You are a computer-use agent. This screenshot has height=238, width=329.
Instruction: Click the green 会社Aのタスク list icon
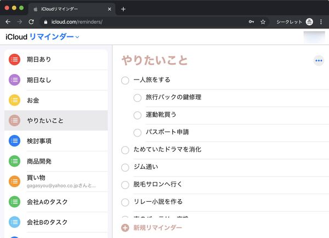(14, 202)
